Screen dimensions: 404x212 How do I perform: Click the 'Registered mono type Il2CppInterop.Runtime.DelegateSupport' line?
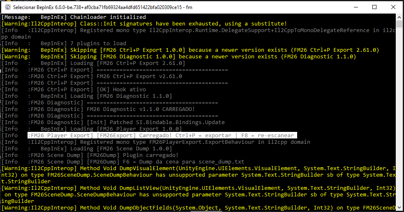(199, 34)
